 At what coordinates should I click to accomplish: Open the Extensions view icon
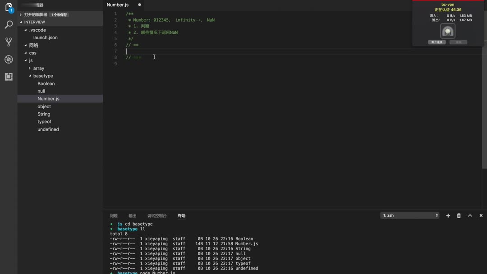click(x=9, y=77)
